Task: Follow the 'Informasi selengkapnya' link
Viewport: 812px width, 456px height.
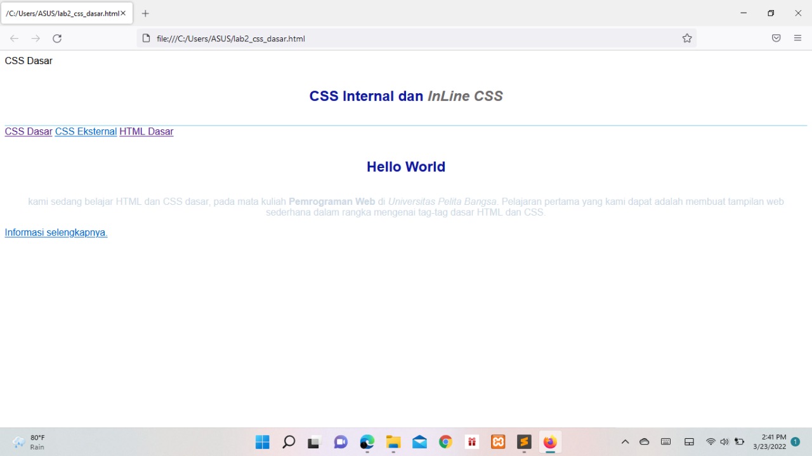Action: [55, 232]
